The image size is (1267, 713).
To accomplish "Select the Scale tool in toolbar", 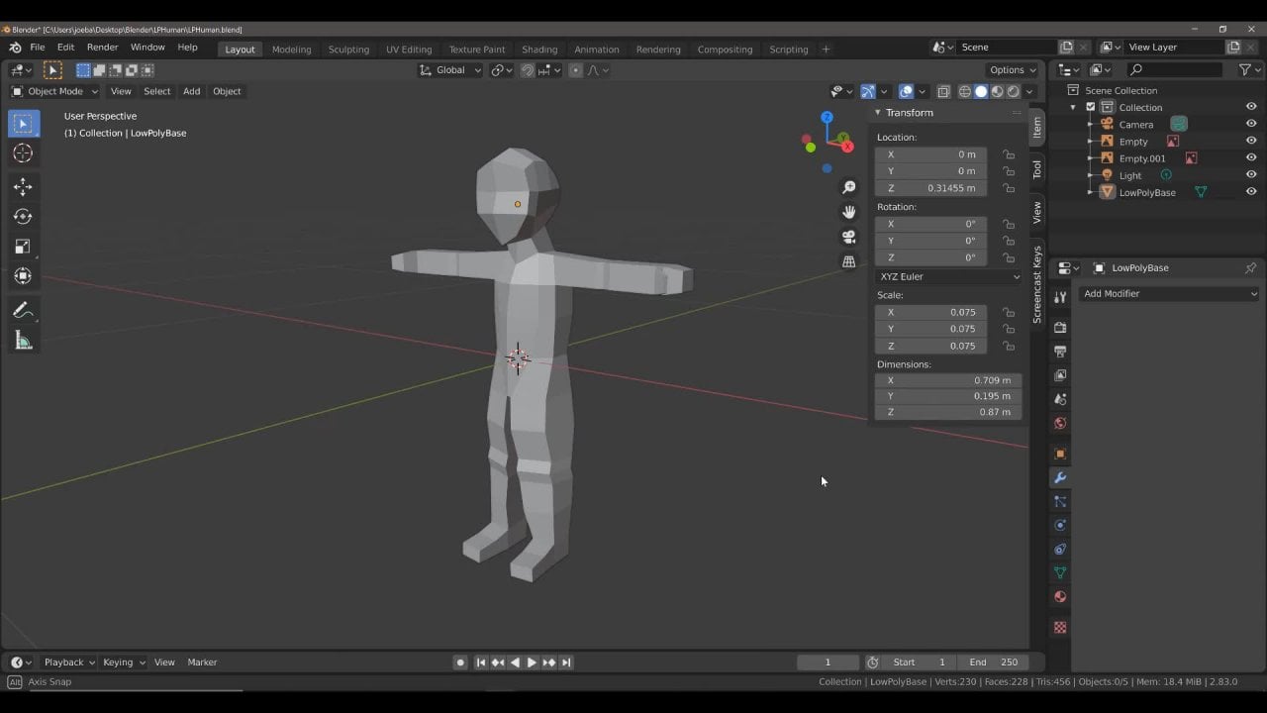I will point(23,247).
